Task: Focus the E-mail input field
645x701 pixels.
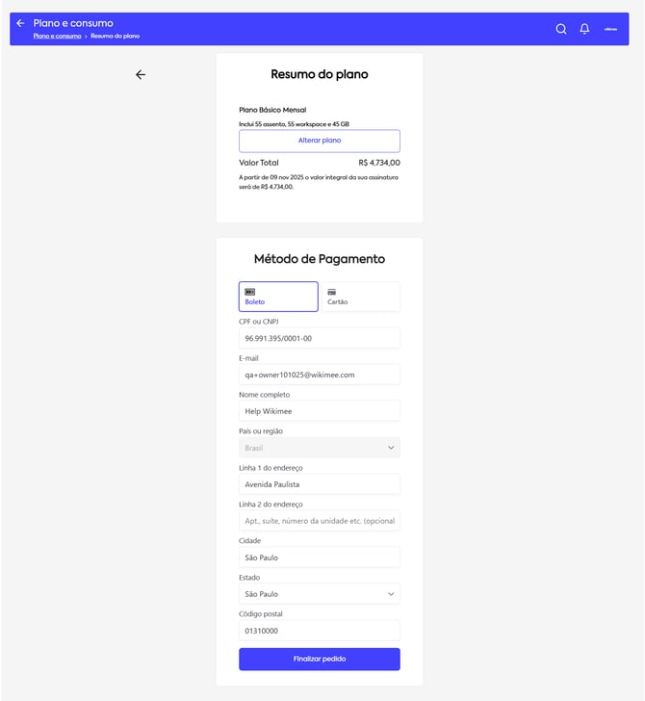Action: tap(319, 375)
